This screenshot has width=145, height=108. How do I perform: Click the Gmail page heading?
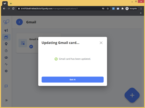31,22
